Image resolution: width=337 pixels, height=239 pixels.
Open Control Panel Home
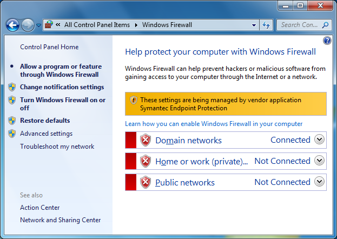pos(49,47)
